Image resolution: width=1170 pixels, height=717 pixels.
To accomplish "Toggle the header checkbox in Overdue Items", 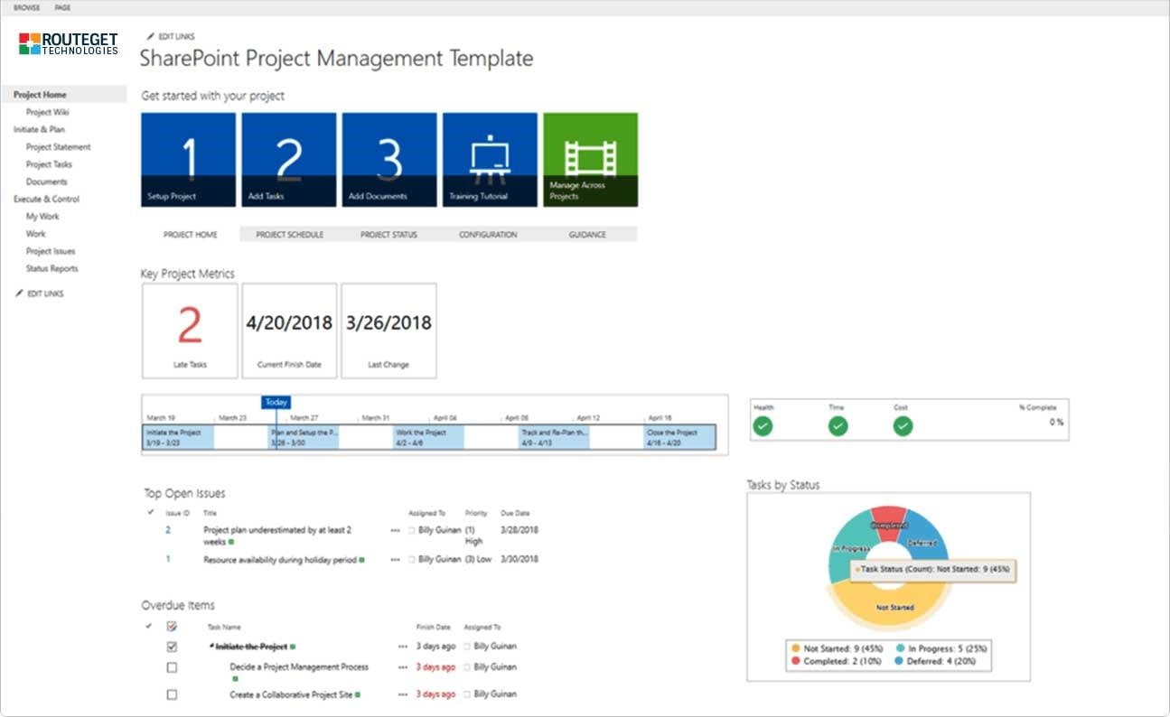I will (x=172, y=626).
